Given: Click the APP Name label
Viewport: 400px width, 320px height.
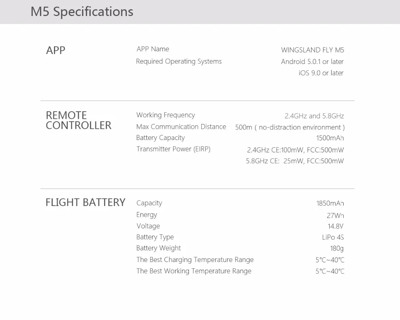Looking at the screenshot, I should (x=153, y=49).
